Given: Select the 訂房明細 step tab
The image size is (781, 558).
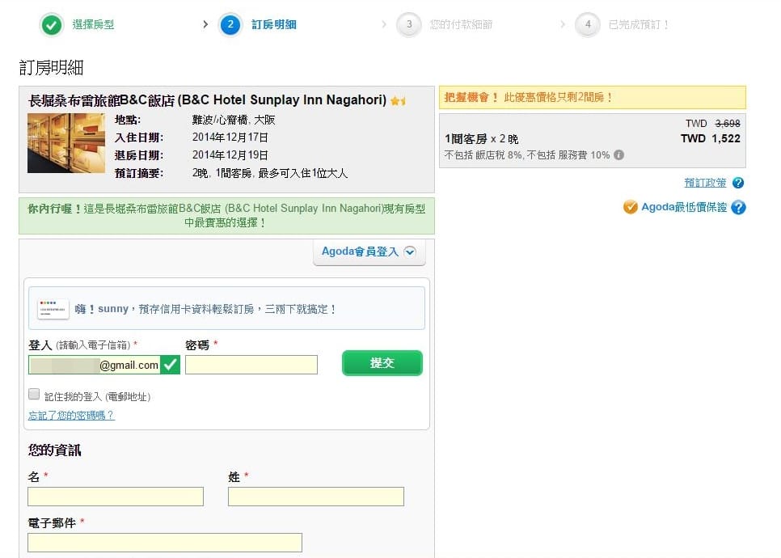Looking at the screenshot, I should tap(273, 25).
